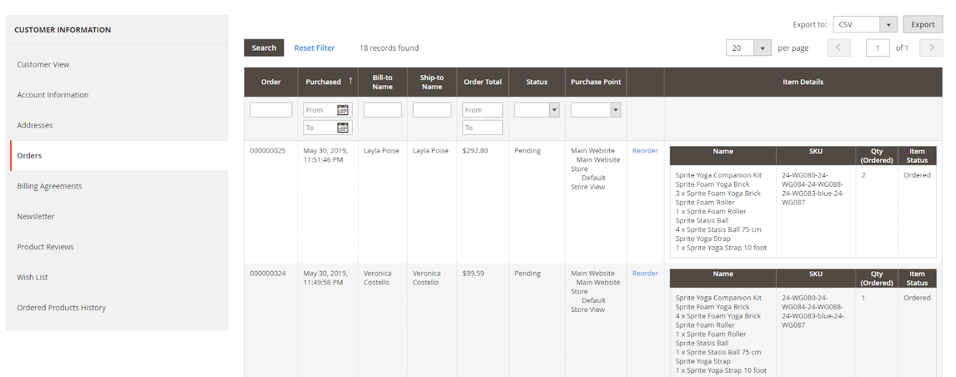Open the Wish List tab
This screenshot has height=377, width=956.
point(32,277)
